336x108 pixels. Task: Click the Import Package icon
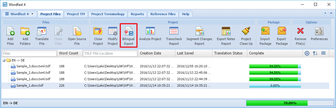coord(265,31)
